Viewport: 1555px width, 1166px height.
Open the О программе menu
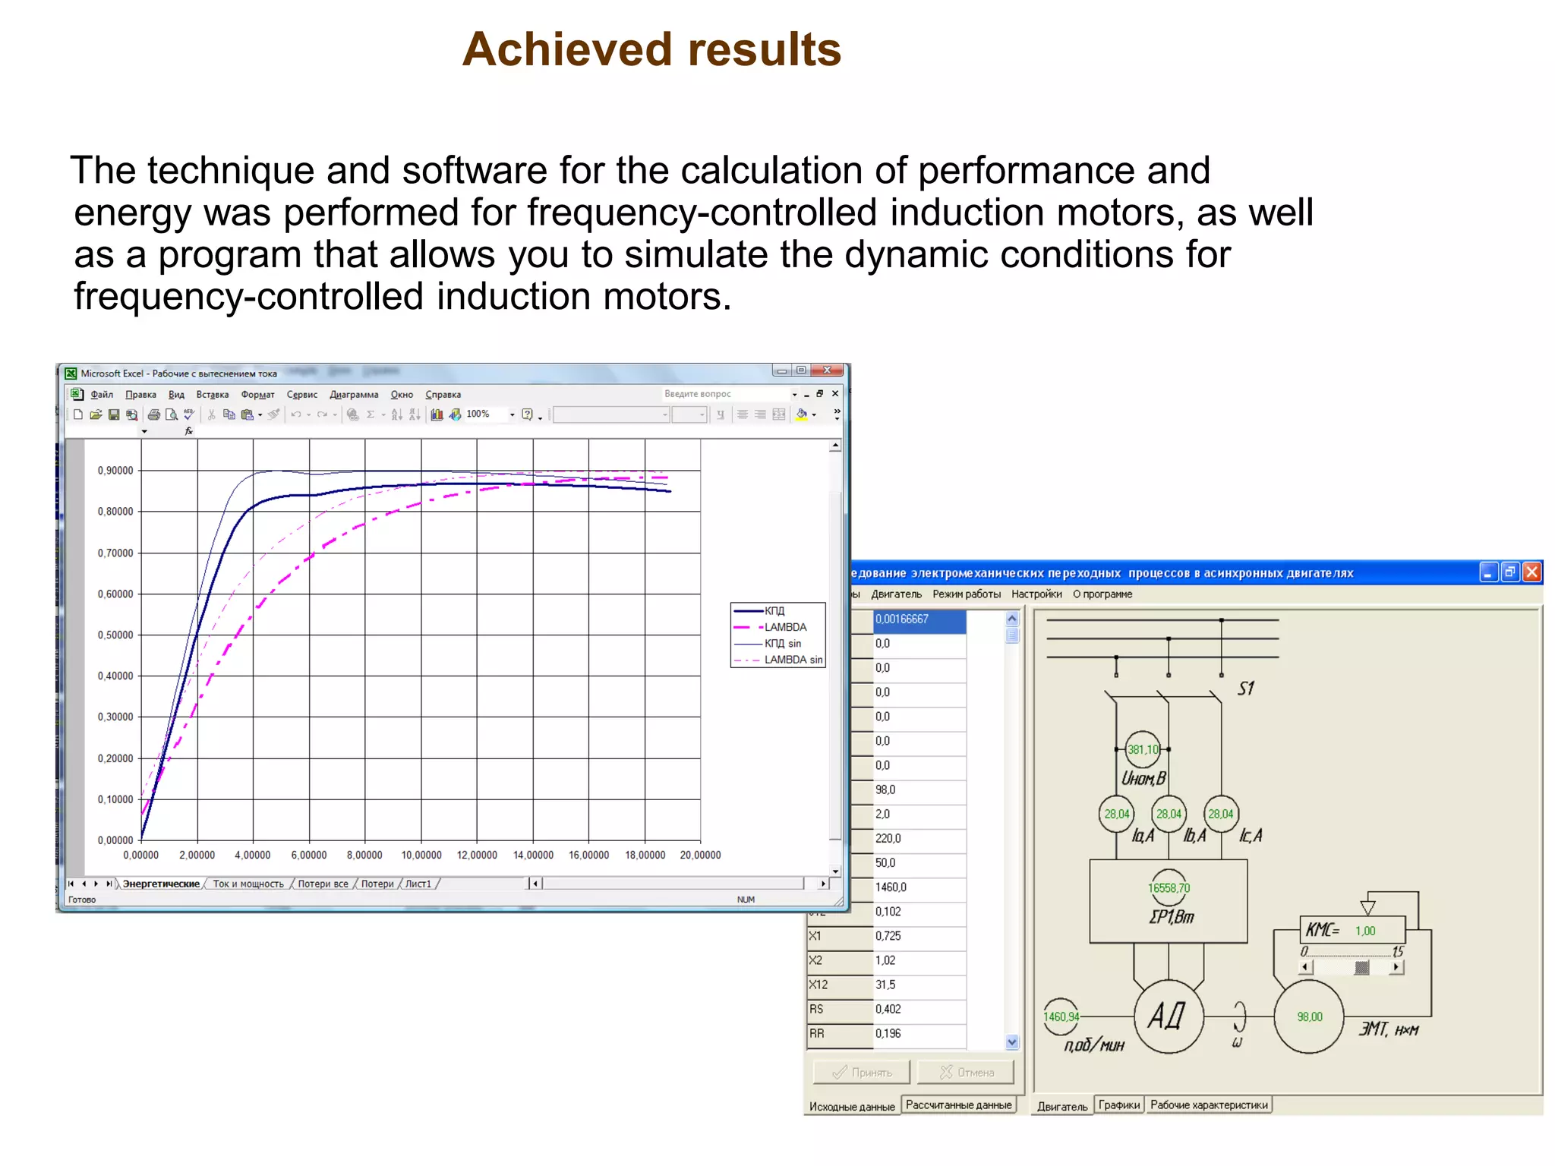click(1102, 594)
